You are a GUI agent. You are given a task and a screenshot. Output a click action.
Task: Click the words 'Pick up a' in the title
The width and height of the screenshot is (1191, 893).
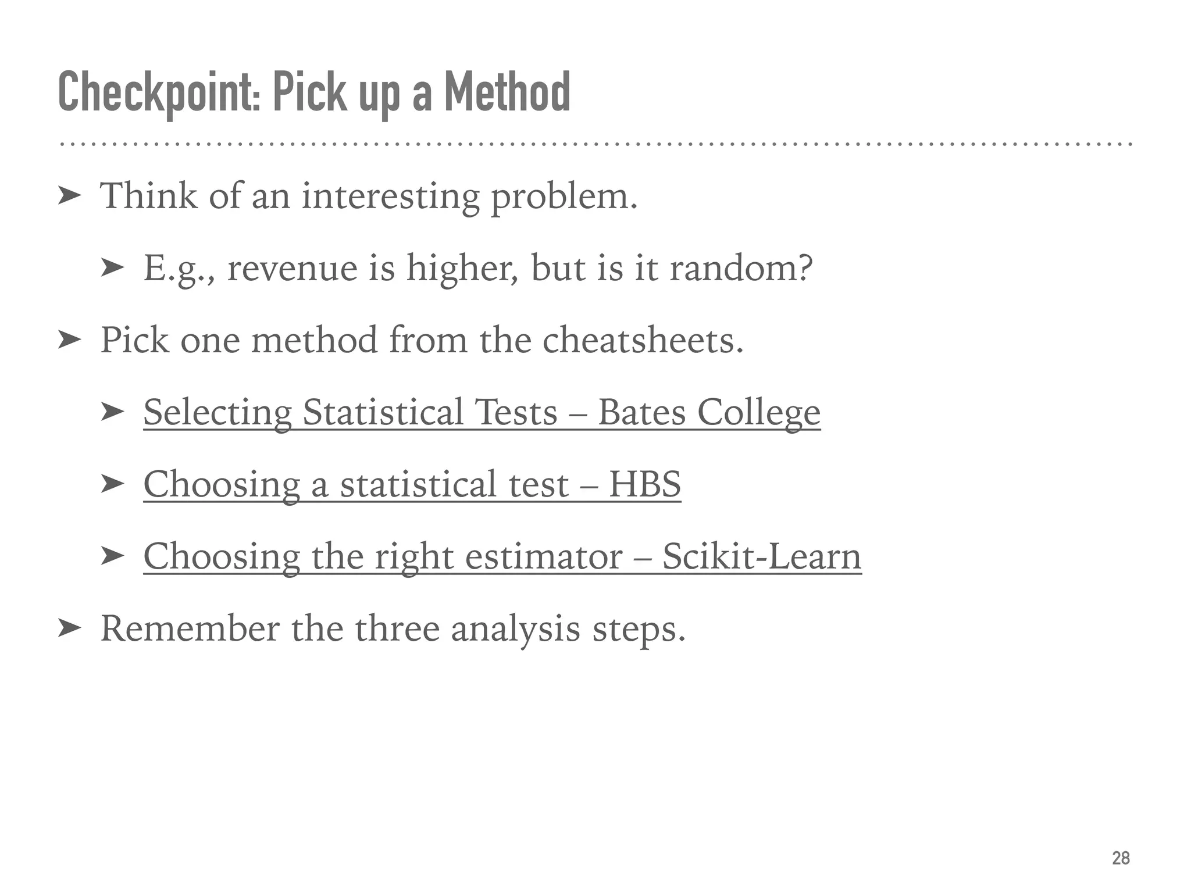[352, 93]
